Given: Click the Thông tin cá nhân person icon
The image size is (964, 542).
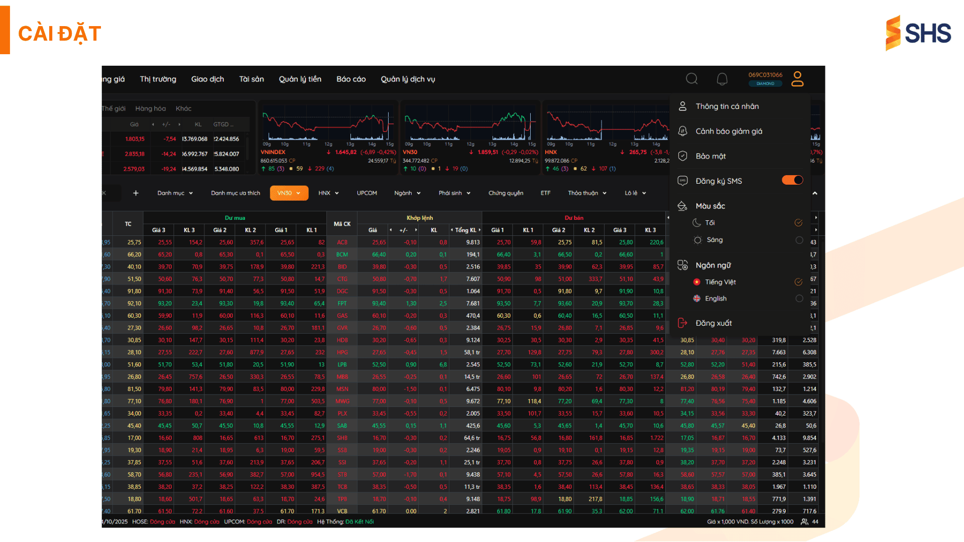Looking at the screenshot, I should click(x=682, y=106).
